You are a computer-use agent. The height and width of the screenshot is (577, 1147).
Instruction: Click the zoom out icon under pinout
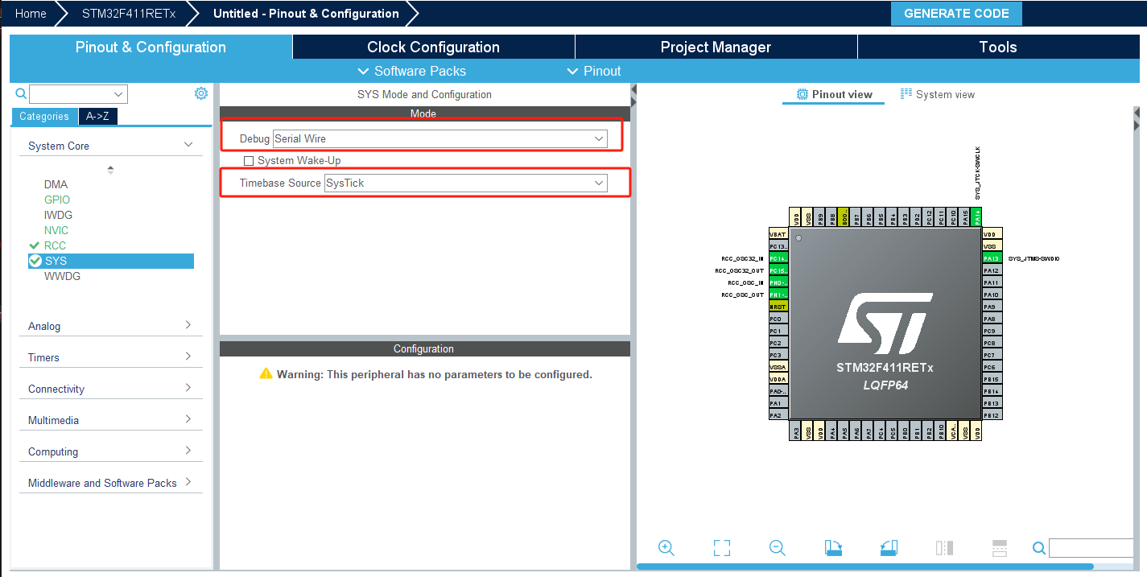tap(777, 548)
